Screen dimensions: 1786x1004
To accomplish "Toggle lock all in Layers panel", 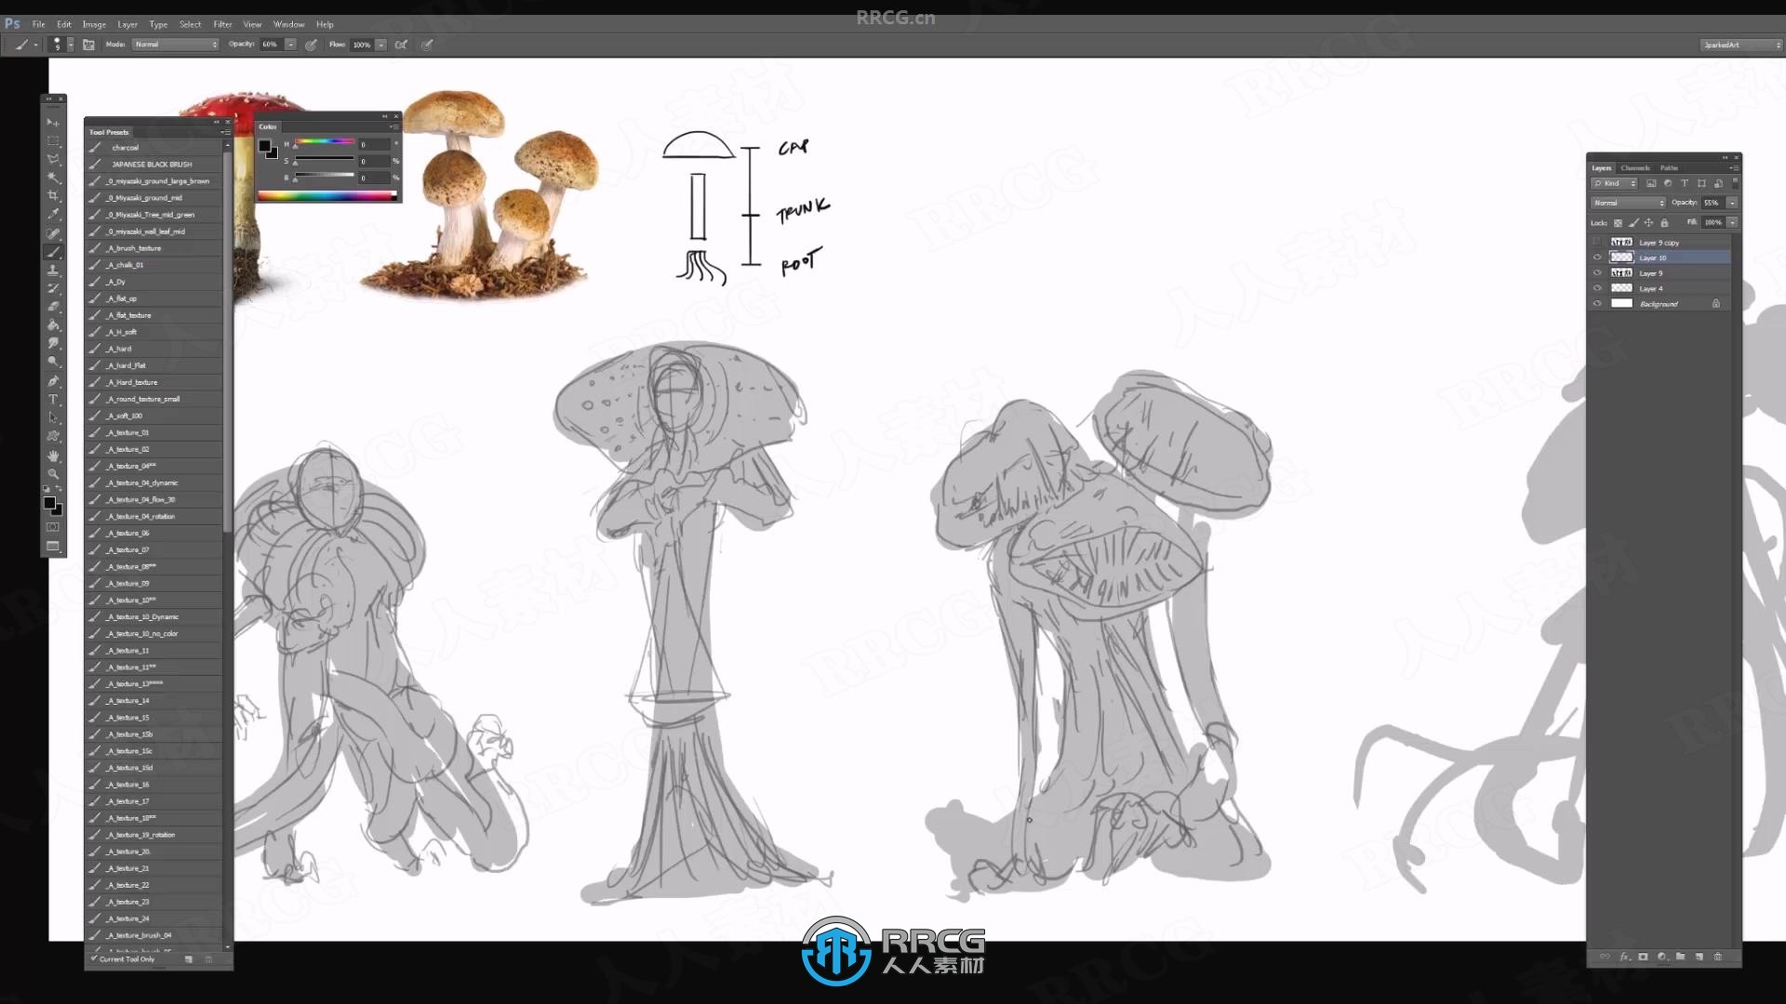I will 1664,223.
